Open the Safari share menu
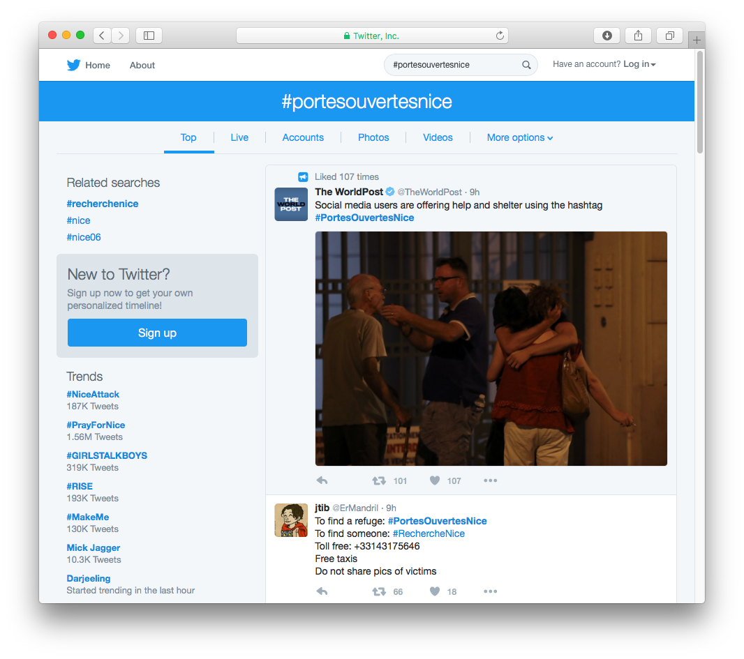744x659 pixels. (x=638, y=36)
